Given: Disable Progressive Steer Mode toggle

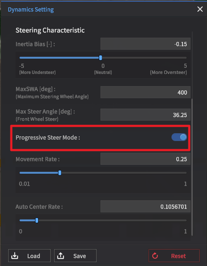Looking at the screenshot, I should click(x=179, y=137).
